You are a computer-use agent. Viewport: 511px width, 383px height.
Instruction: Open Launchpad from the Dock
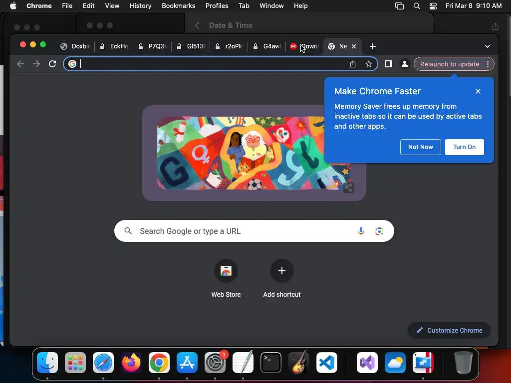(x=75, y=363)
